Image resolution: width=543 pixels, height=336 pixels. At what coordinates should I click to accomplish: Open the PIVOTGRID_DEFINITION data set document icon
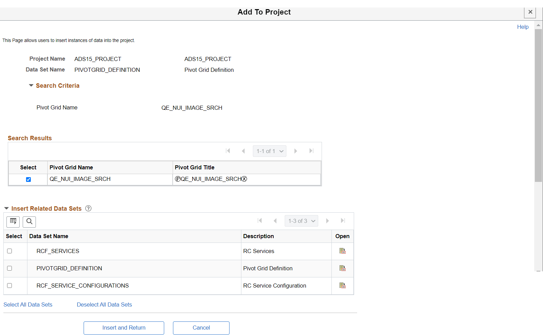[342, 268]
